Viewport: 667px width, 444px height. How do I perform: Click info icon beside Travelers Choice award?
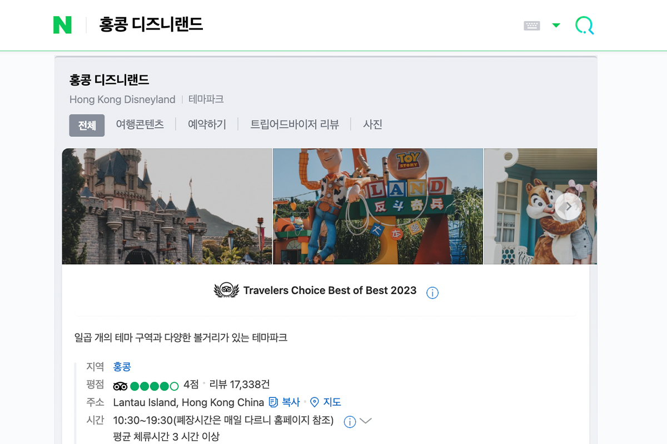pyautogui.click(x=432, y=292)
